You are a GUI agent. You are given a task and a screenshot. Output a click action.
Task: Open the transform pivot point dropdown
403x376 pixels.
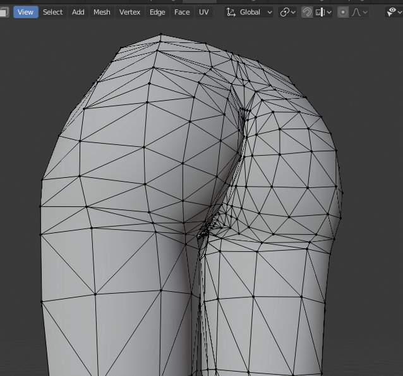tap(288, 12)
